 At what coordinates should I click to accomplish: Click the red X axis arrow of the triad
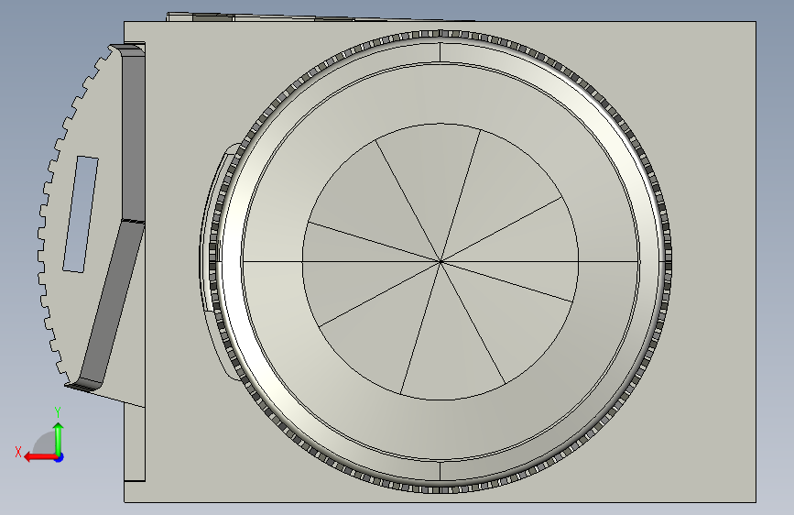tap(39, 457)
